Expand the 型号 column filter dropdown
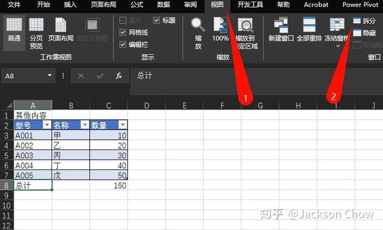Image resolution: width=383 pixels, height=230 pixels. point(47,125)
